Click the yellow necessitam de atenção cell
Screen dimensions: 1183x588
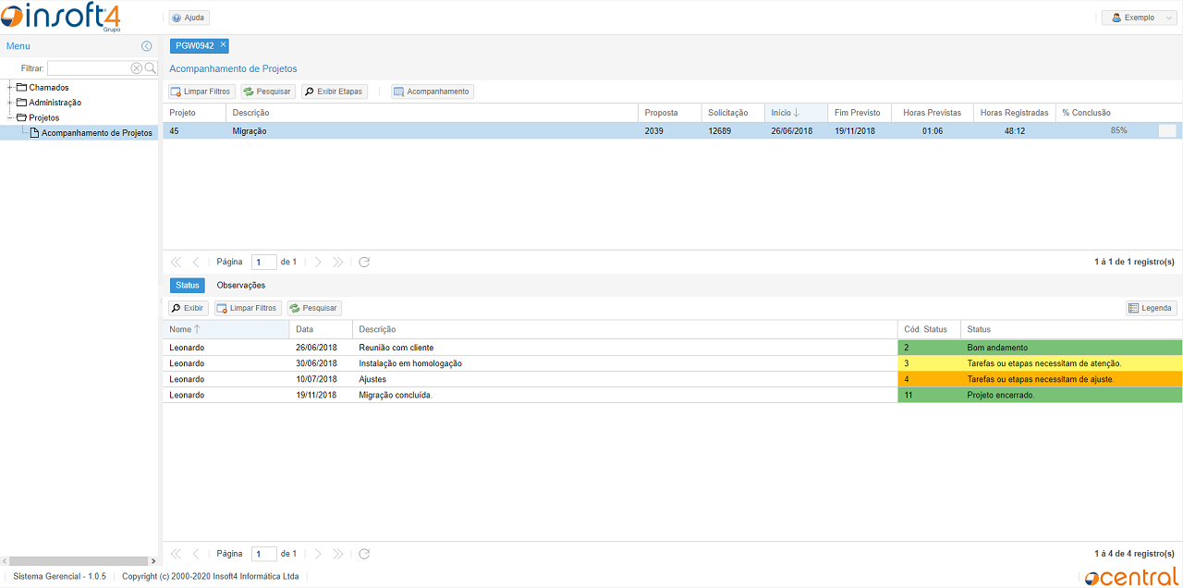tap(1071, 363)
